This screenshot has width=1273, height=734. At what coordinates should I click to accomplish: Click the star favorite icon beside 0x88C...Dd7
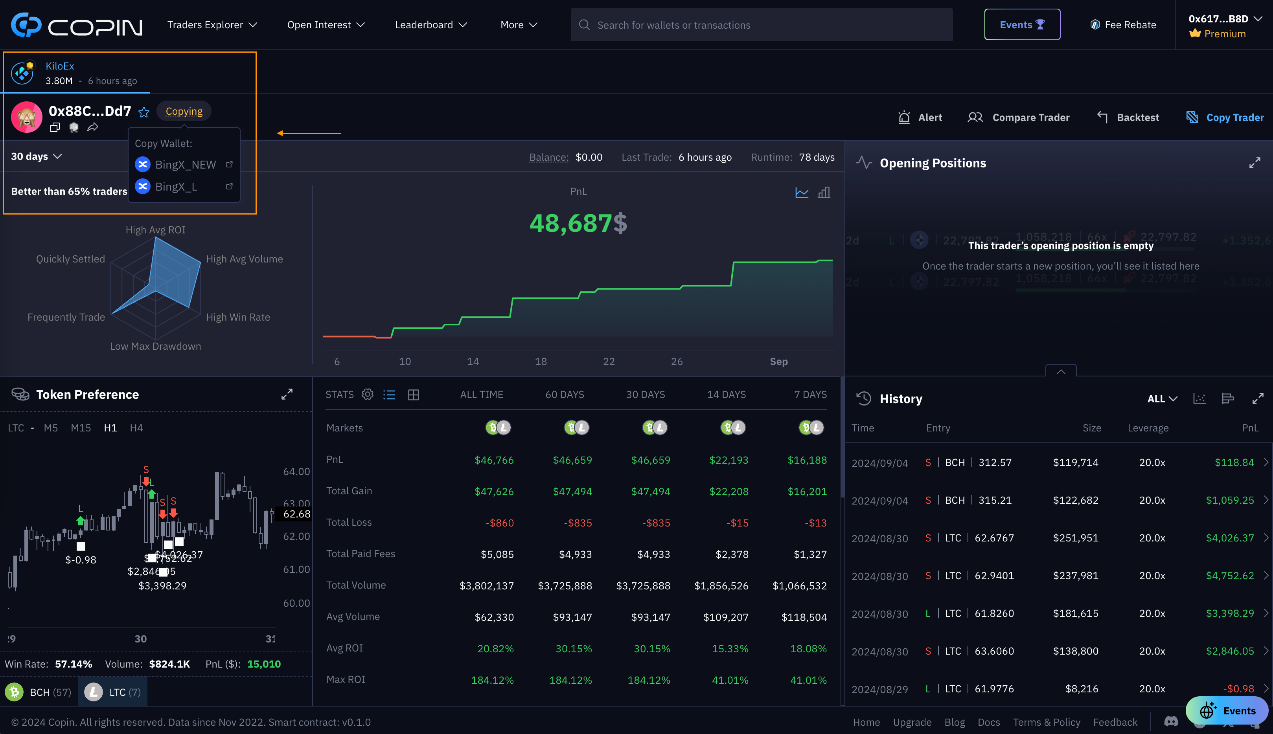[x=144, y=112]
